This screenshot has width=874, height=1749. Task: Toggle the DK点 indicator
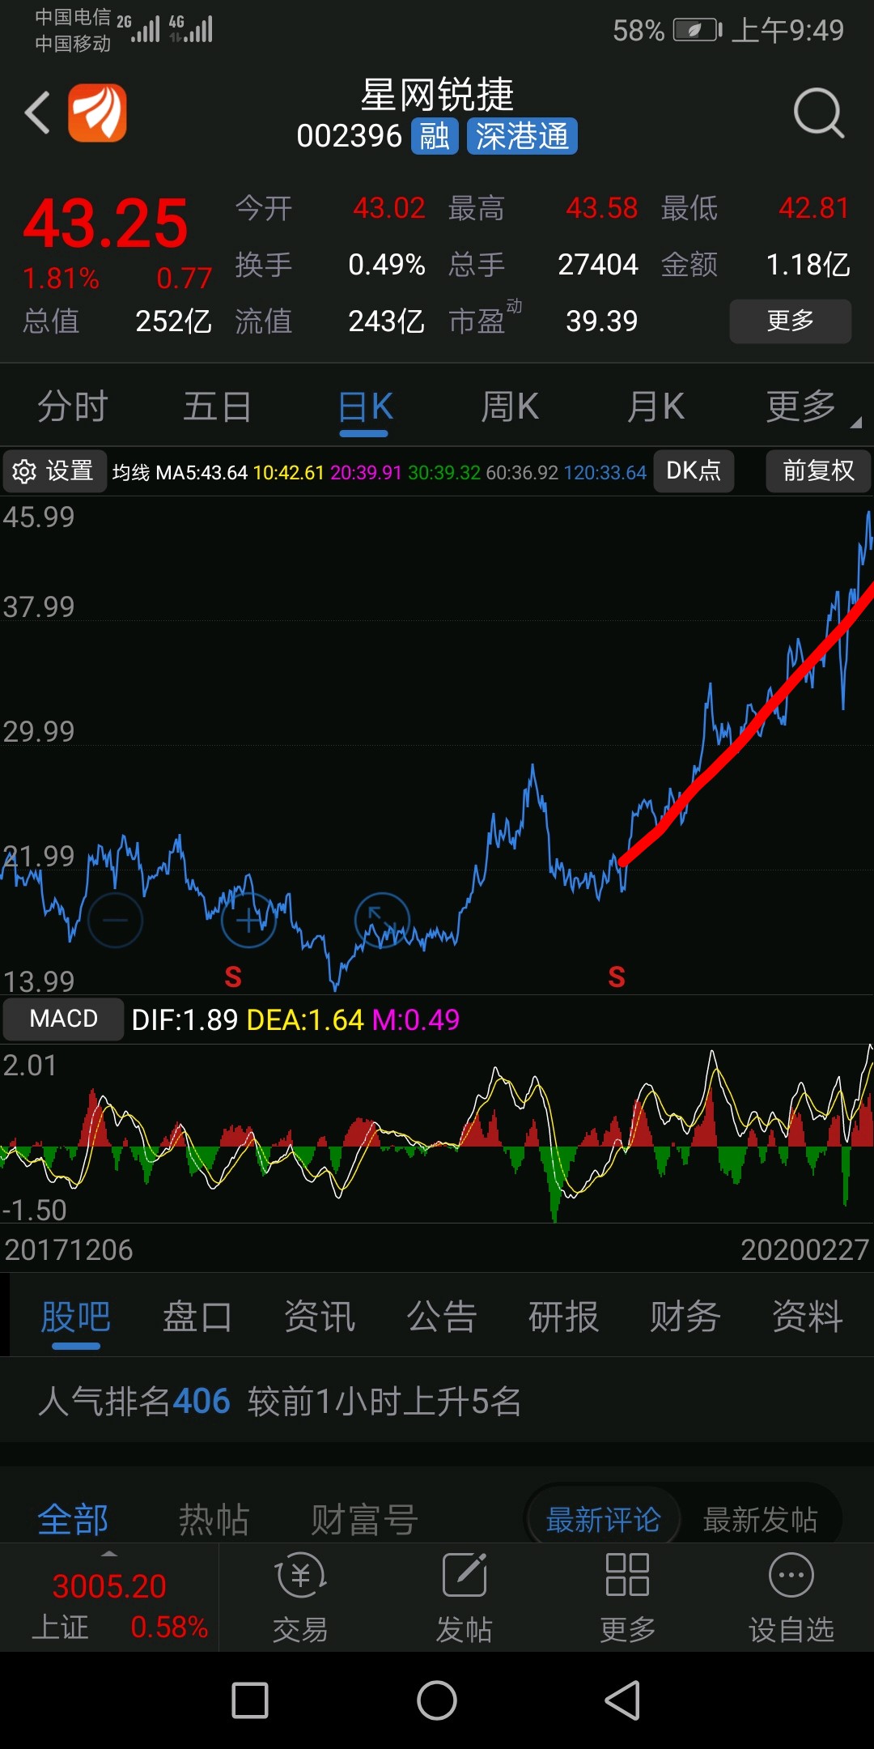(694, 471)
